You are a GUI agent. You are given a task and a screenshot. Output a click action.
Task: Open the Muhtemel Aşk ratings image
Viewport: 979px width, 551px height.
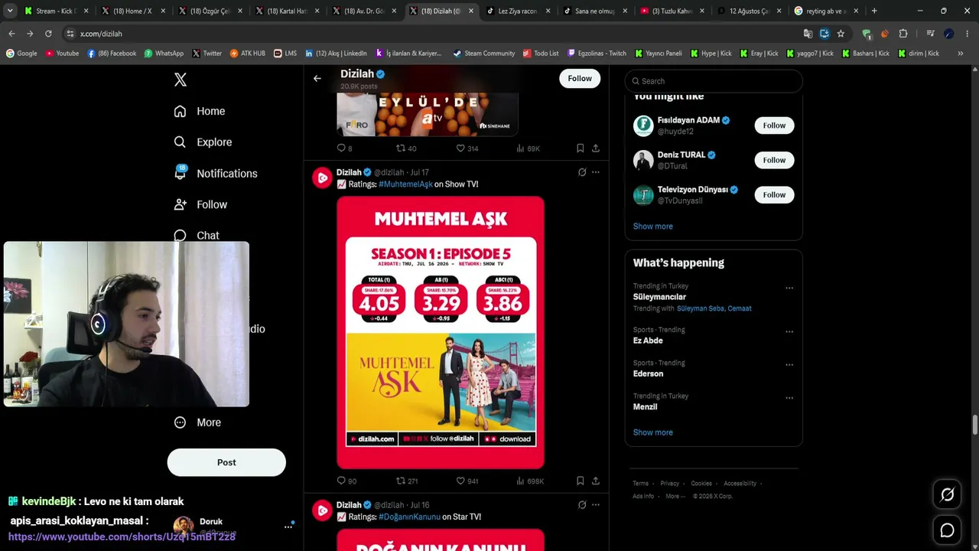pyautogui.click(x=441, y=332)
